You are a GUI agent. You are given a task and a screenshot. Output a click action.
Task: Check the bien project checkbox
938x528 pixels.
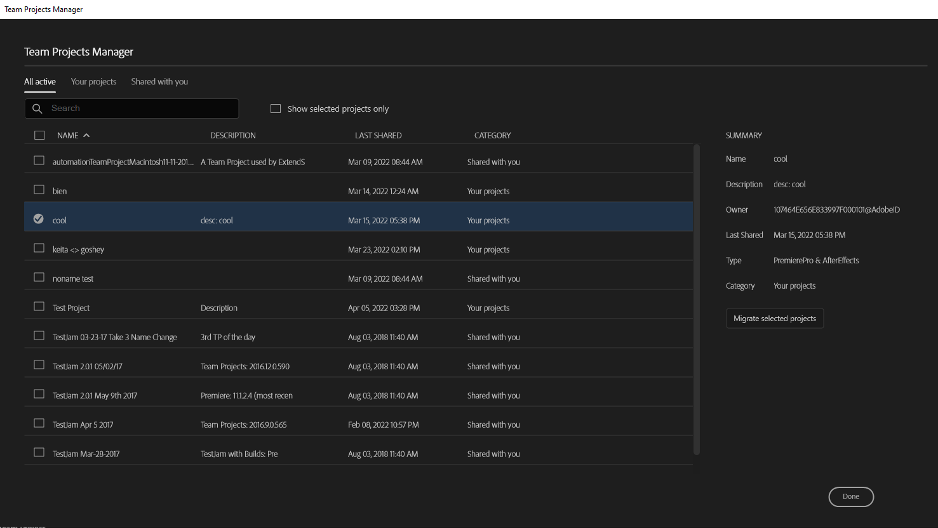point(39,189)
